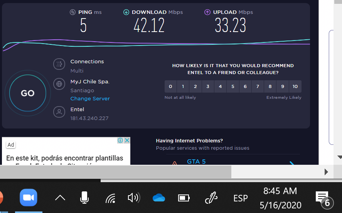Image resolution: width=342 pixels, height=213 pixels.
Task: Rate recommendation as 6
Action: (245, 86)
